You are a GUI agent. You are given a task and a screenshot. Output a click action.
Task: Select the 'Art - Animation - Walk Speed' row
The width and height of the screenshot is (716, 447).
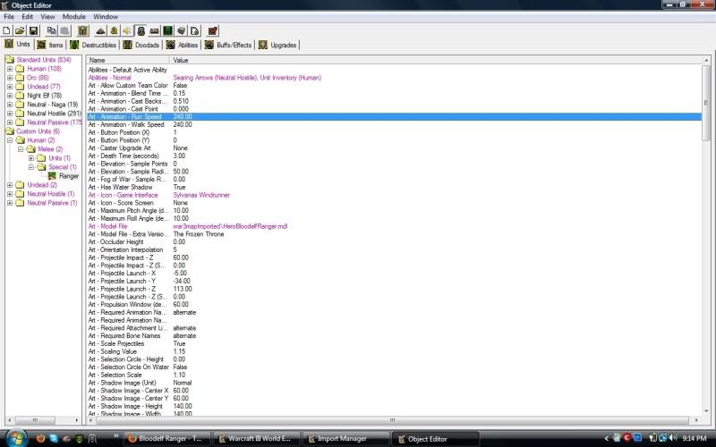coord(394,124)
